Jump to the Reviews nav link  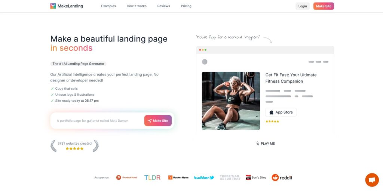point(164,6)
